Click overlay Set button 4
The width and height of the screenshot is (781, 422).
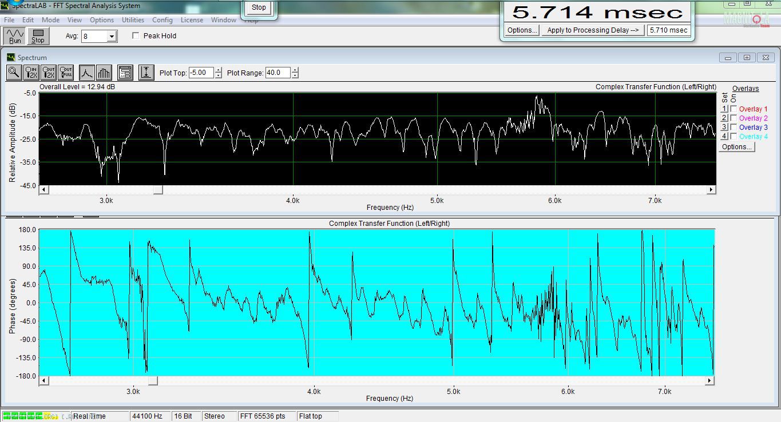coord(724,136)
